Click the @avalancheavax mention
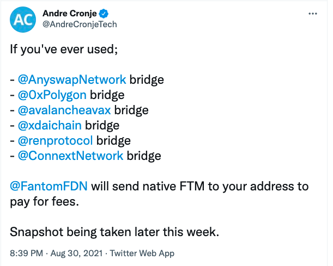 pyautogui.click(x=64, y=110)
